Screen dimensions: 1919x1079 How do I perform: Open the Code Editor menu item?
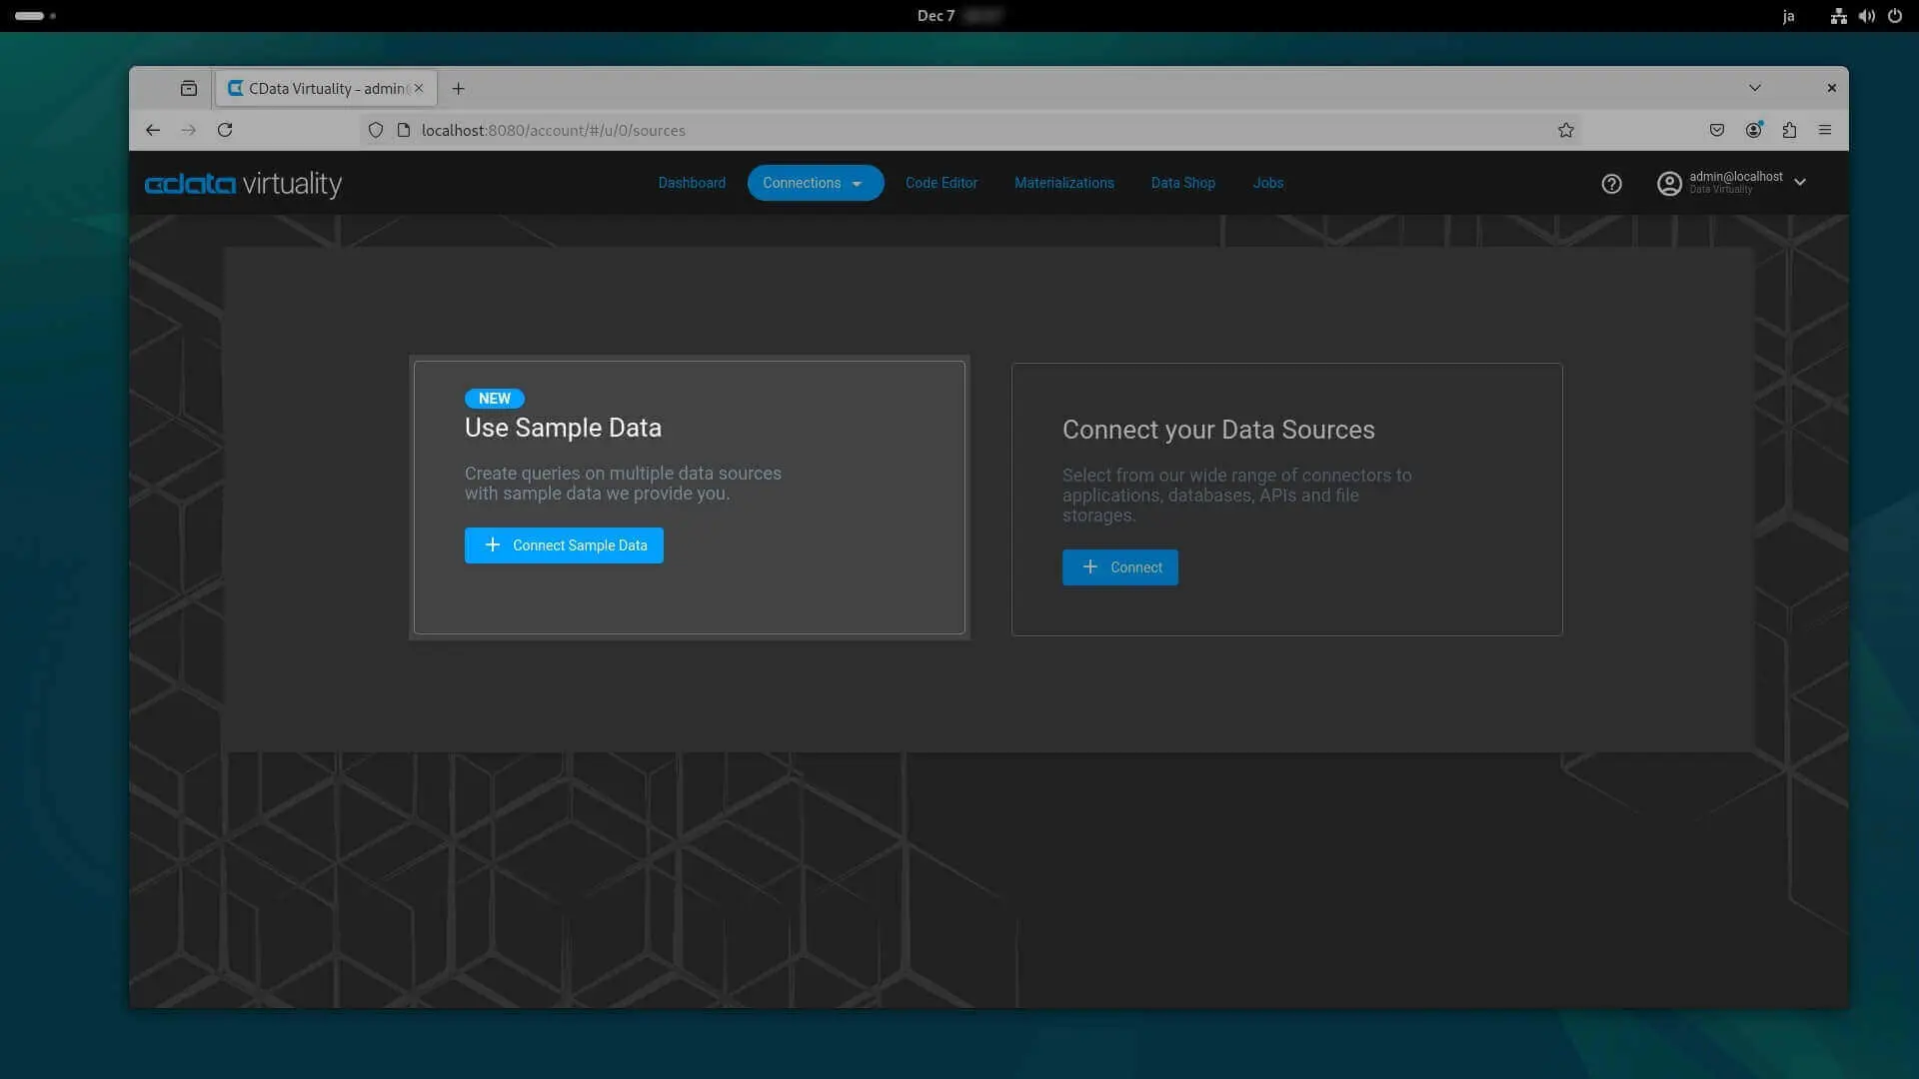coord(941,183)
